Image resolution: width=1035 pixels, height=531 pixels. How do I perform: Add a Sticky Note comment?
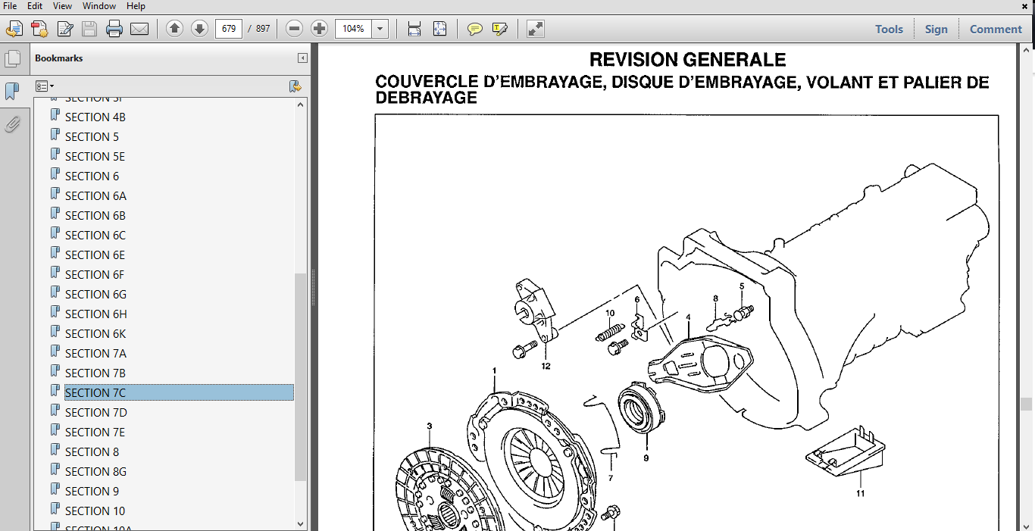click(x=475, y=29)
